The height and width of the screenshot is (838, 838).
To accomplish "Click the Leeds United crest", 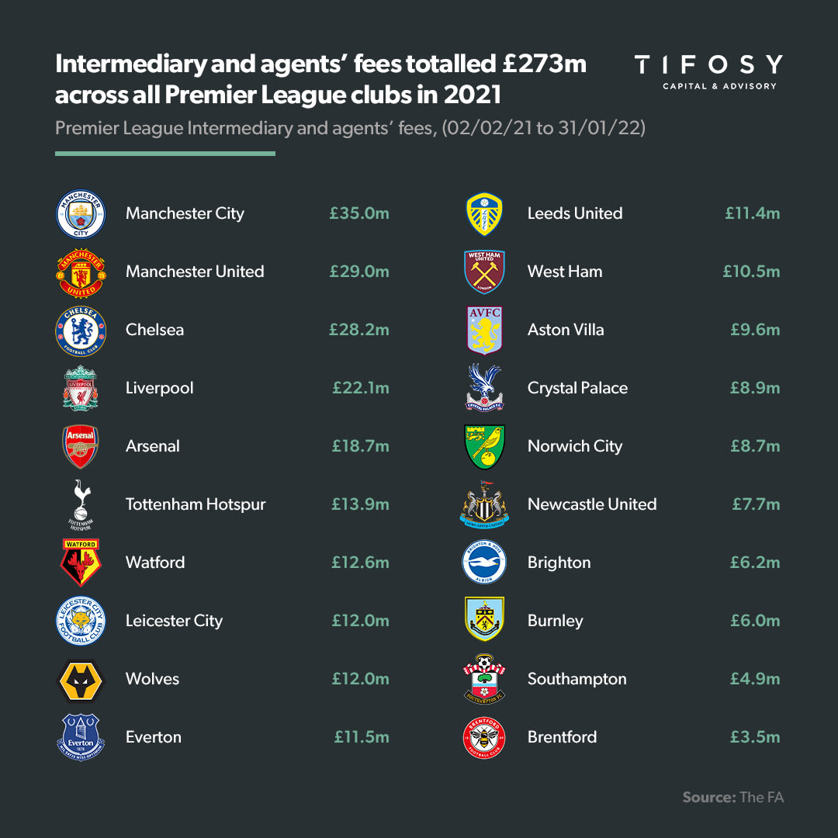I will point(484,214).
